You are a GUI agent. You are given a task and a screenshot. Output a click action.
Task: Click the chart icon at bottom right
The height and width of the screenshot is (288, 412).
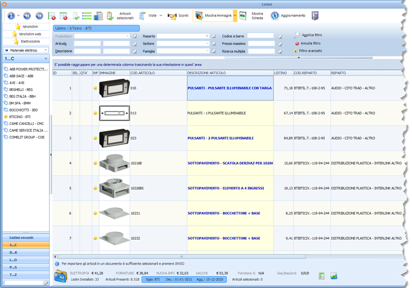pyautogui.click(x=334, y=276)
